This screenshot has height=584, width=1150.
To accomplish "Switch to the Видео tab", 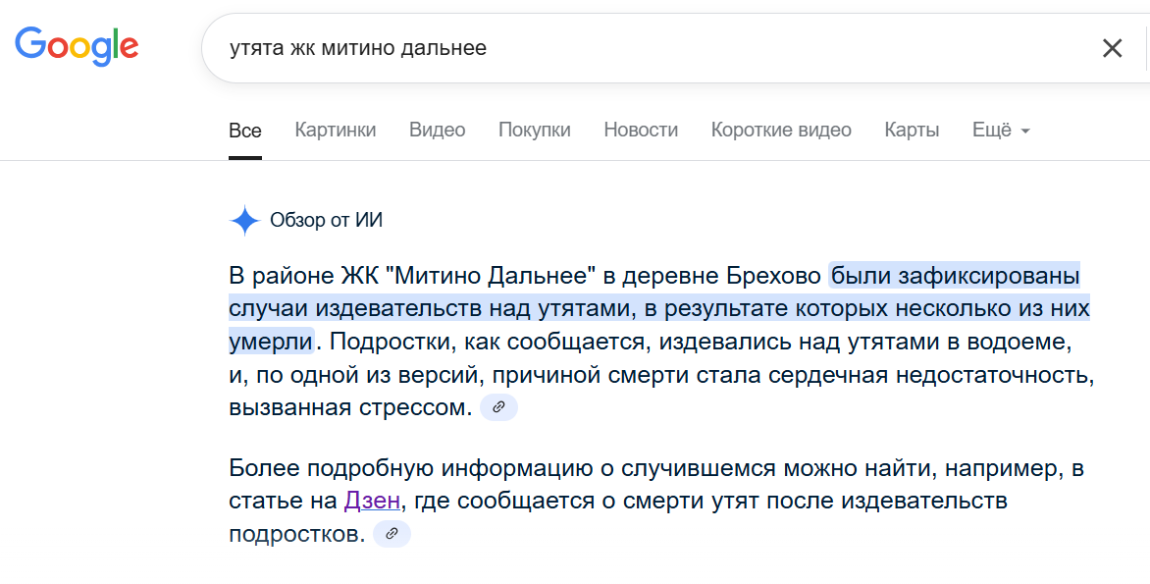I will (x=437, y=131).
